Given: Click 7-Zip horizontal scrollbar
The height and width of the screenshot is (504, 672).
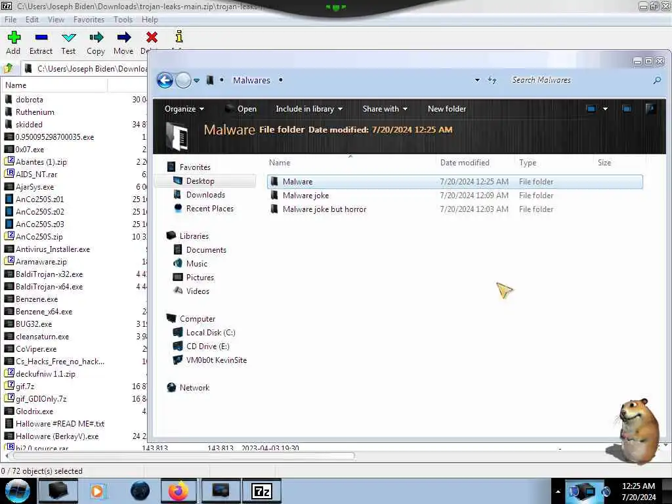Looking at the screenshot, I should point(184,455).
